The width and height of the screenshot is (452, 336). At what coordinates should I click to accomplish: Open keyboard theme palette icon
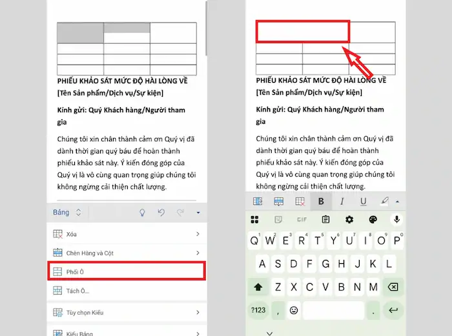tap(373, 220)
